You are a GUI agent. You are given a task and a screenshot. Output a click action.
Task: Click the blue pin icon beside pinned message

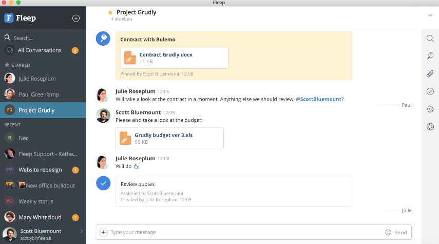pos(103,39)
